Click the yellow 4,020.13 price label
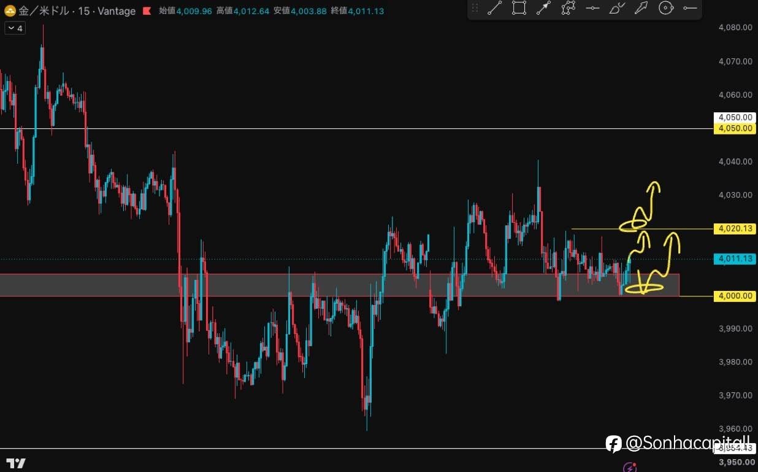Screen dimensions: 758x472 [x=735, y=228]
